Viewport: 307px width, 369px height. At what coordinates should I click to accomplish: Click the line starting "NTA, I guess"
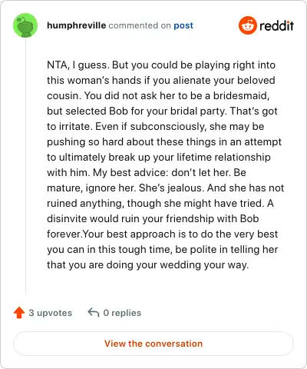(161, 65)
